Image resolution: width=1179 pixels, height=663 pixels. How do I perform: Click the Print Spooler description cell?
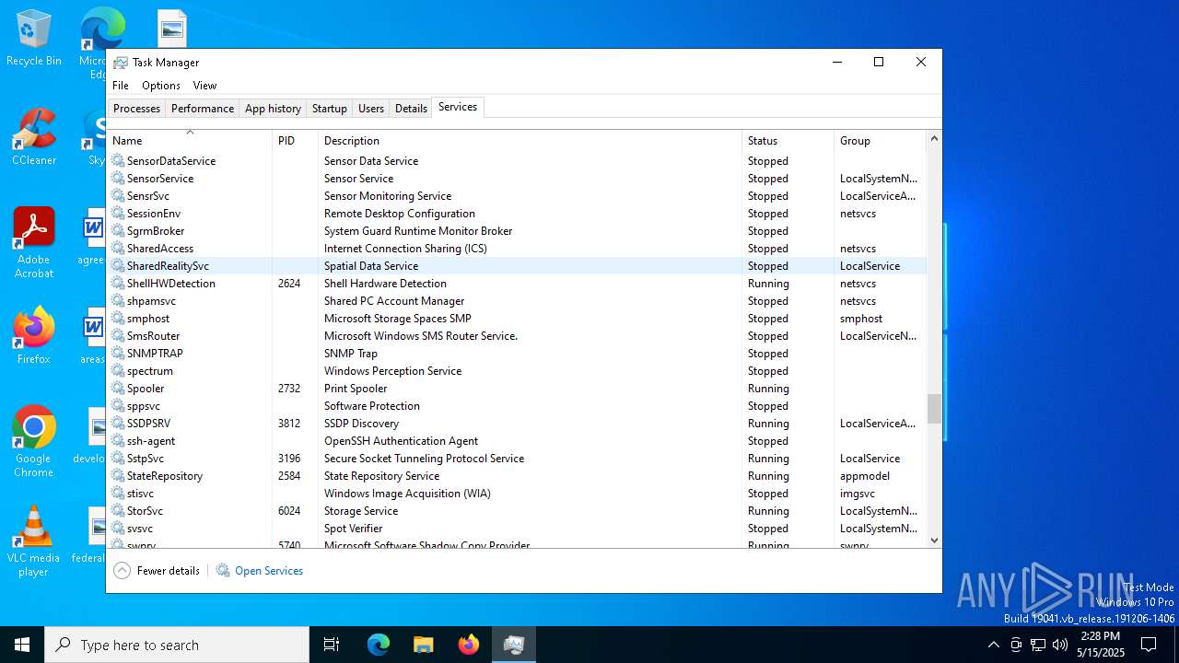[356, 388]
